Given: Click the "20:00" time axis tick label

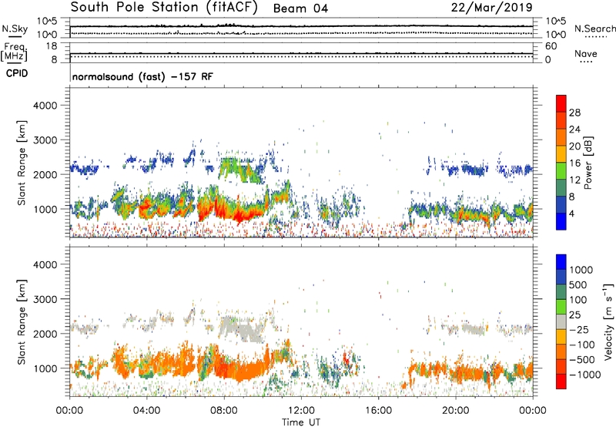Looking at the screenshot, I should click(456, 411).
